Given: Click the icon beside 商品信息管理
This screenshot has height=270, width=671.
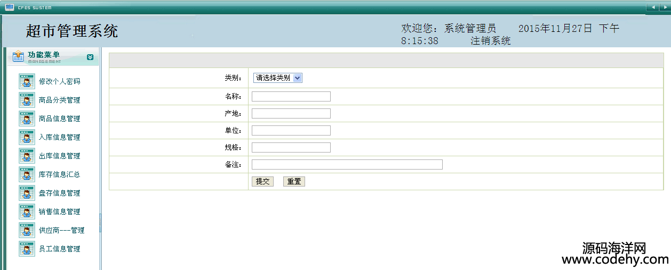Looking at the screenshot, I should click(27, 119).
